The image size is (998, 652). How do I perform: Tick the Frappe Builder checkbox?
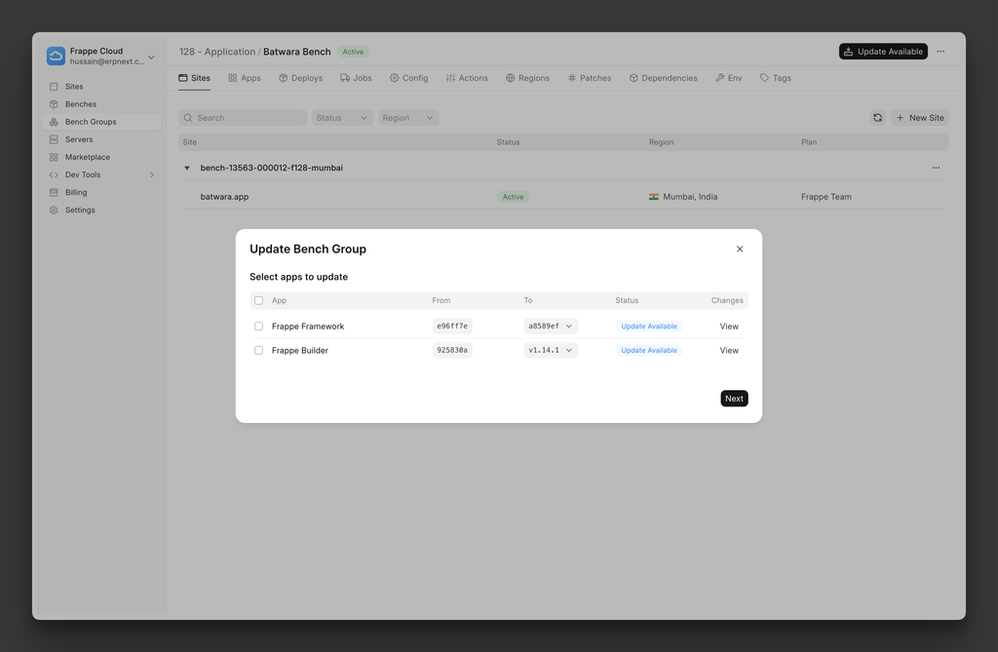[258, 350]
